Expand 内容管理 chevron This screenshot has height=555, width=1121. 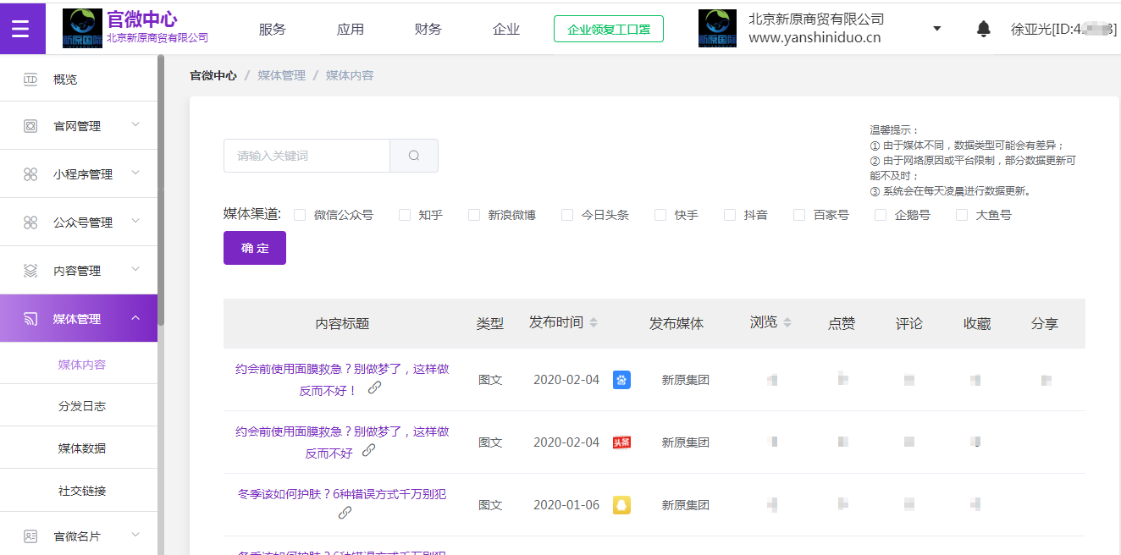pyautogui.click(x=135, y=270)
